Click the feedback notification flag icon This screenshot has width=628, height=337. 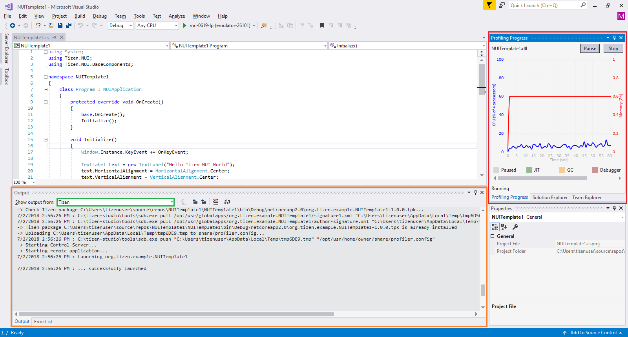coord(489,5)
